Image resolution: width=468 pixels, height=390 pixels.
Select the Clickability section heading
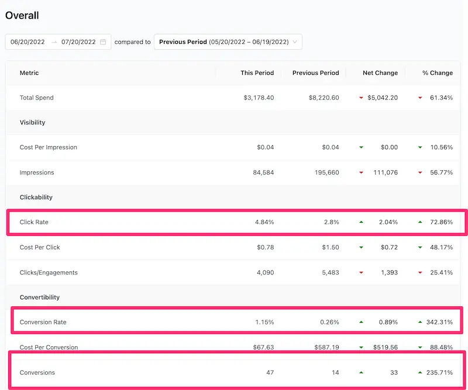pyautogui.click(x=36, y=197)
